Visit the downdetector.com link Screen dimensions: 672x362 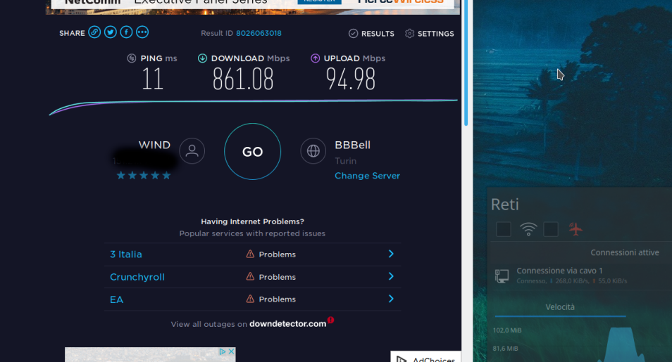pos(287,324)
